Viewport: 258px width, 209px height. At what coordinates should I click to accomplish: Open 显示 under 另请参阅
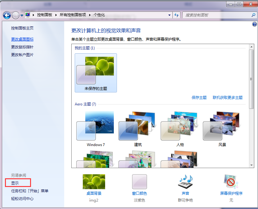pyautogui.click(x=15, y=183)
